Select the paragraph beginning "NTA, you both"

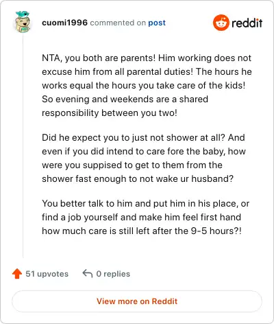click(147, 85)
